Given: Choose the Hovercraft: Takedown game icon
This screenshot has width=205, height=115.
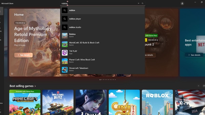Looking at the screenshot, I should [65, 70].
